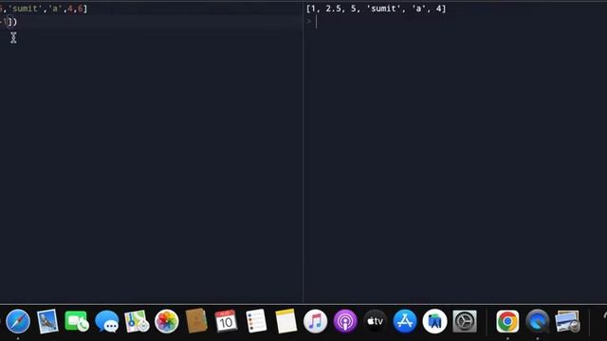Open the Podcasts app
The image size is (607, 341).
(345, 321)
